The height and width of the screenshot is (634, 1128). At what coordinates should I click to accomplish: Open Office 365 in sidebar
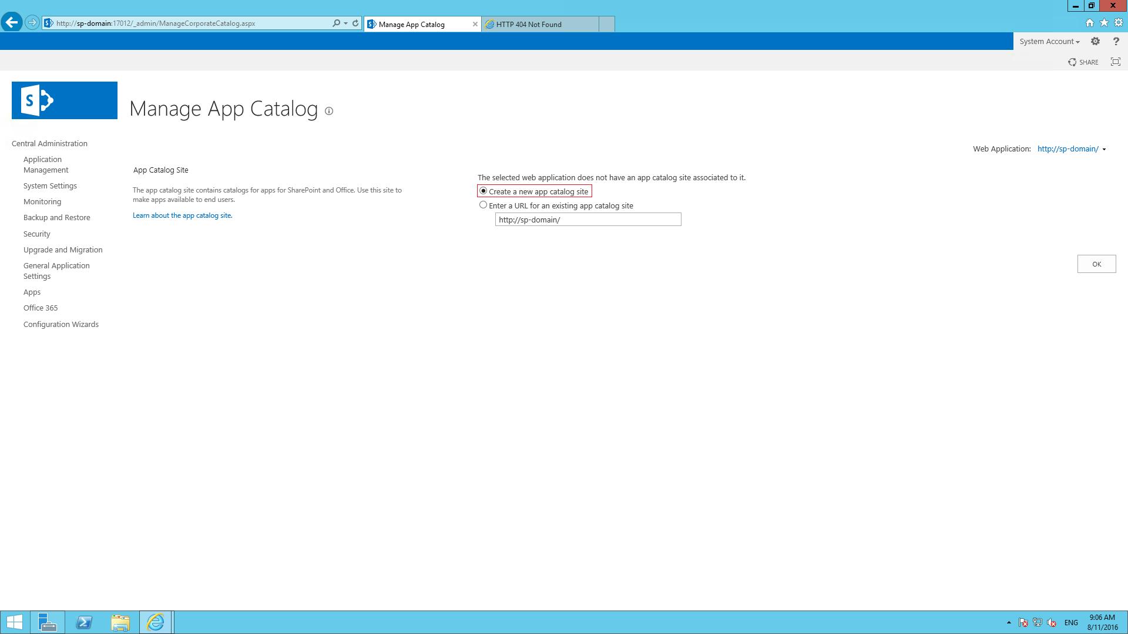coord(41,308)
